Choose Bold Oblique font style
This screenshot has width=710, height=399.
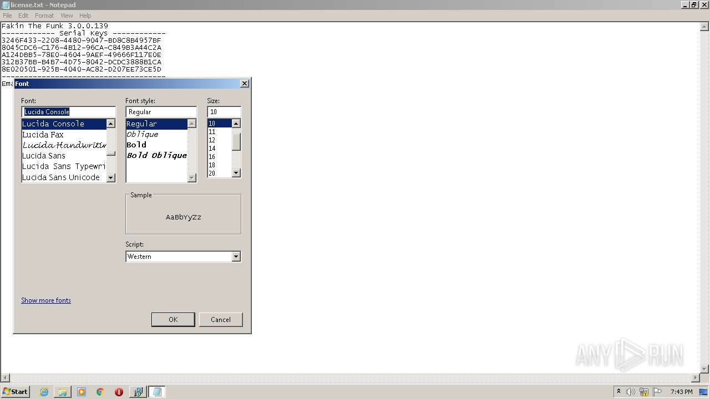coord(156,155)
